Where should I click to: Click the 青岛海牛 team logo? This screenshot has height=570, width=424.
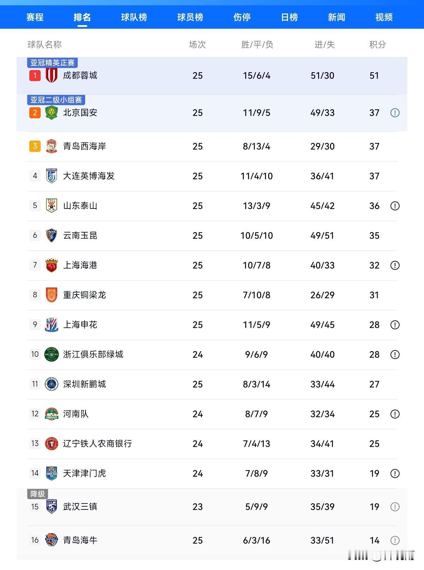coord(52,540)
